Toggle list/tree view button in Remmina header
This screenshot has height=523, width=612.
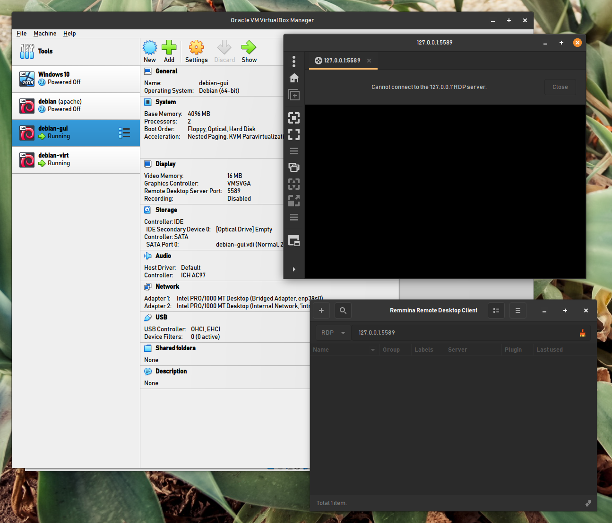496,310
